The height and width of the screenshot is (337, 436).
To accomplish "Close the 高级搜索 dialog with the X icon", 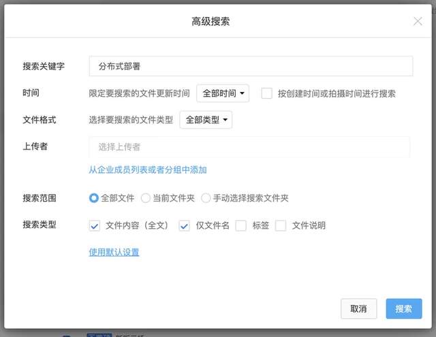I will [418, 21].
